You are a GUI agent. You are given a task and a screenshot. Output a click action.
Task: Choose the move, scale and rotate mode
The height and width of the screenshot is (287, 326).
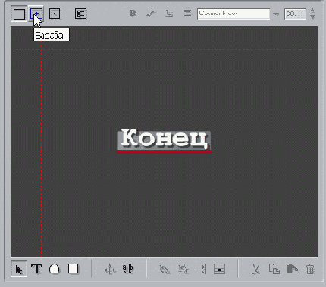(x=110, y=270)
